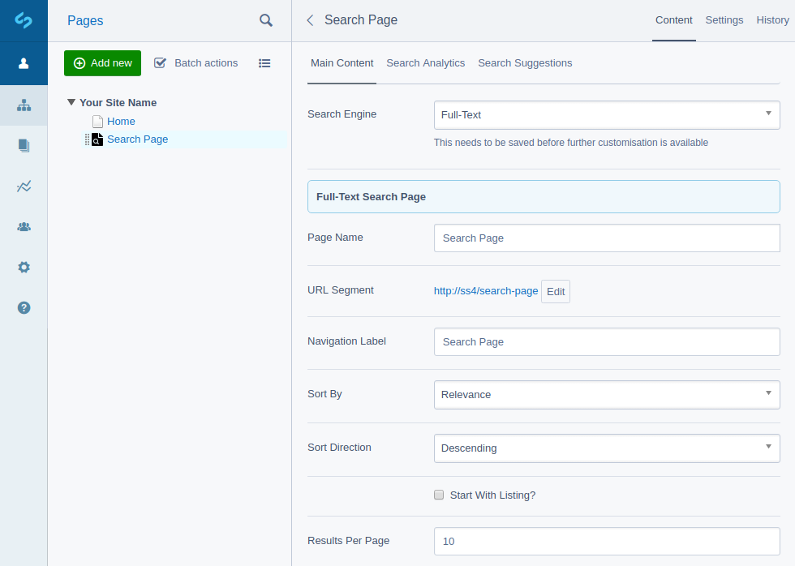The width and height of the screenshot is (795, 566).
Task: Select the Search Suggestions tab
Action: click(x=525, y=63)
